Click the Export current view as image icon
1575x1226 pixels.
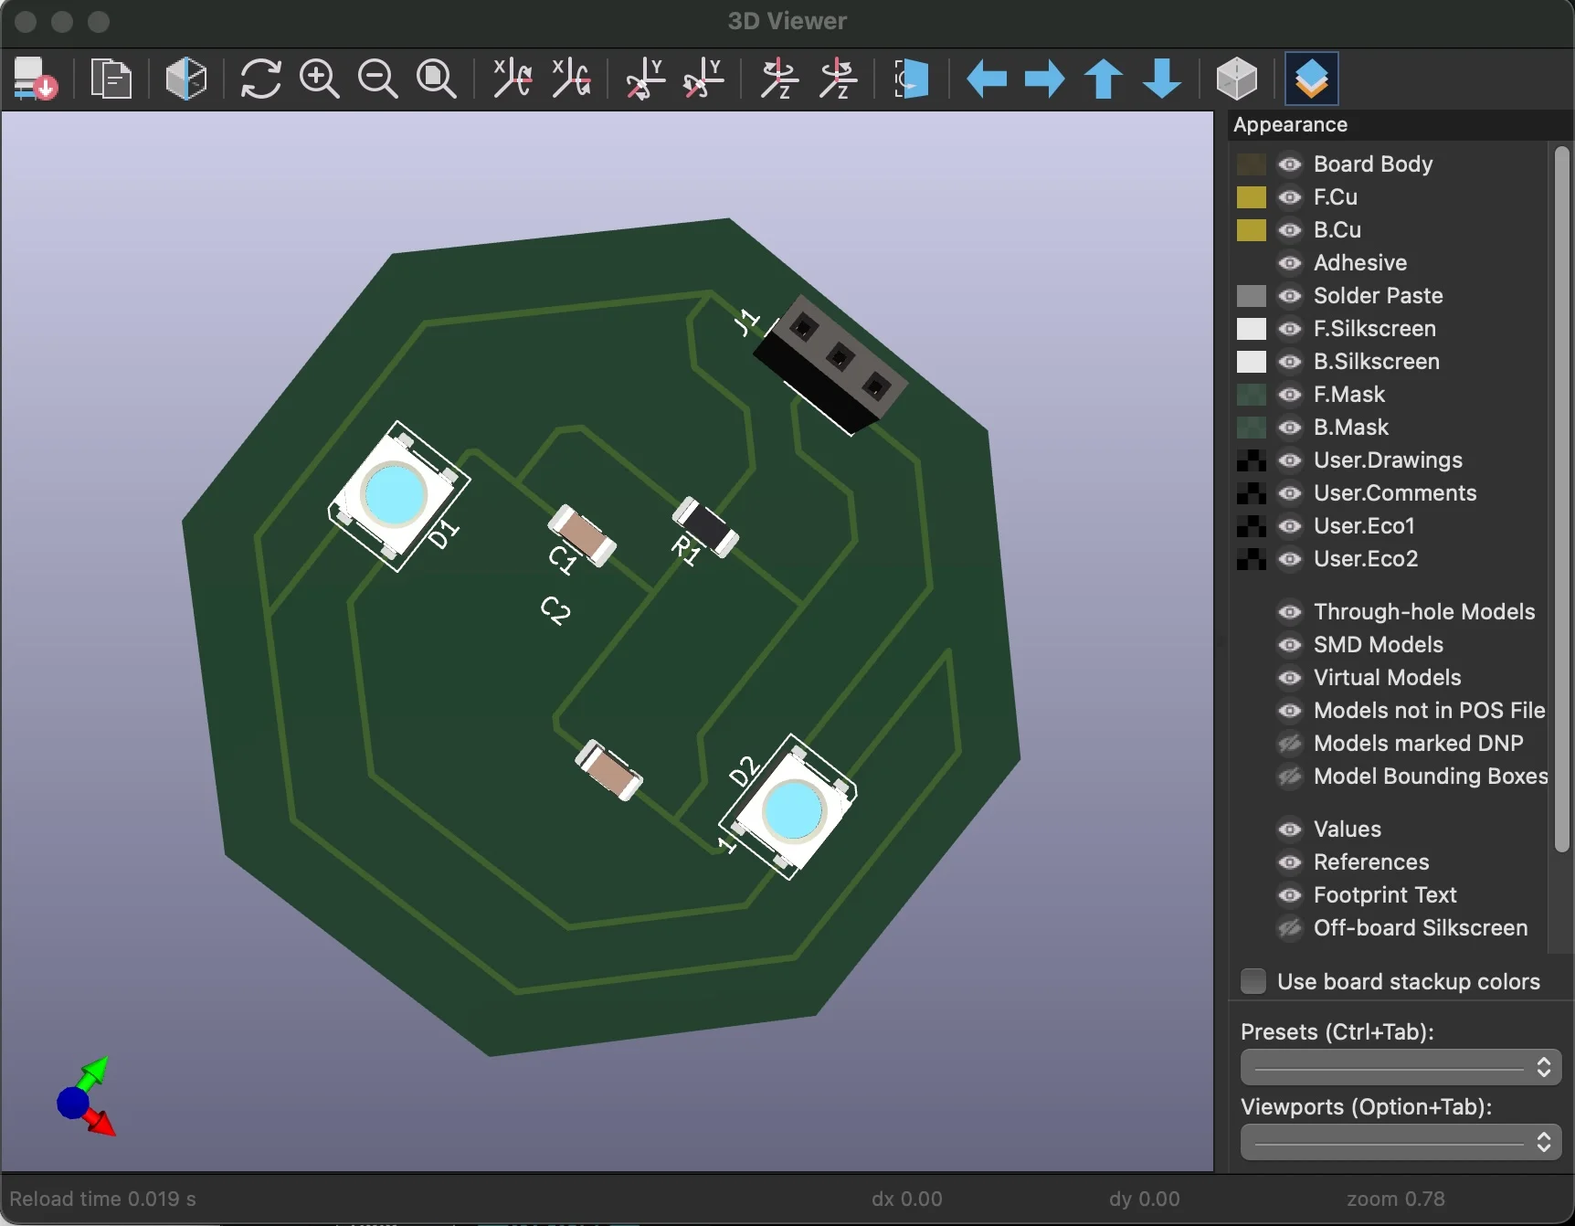click(x=36, y=79)
